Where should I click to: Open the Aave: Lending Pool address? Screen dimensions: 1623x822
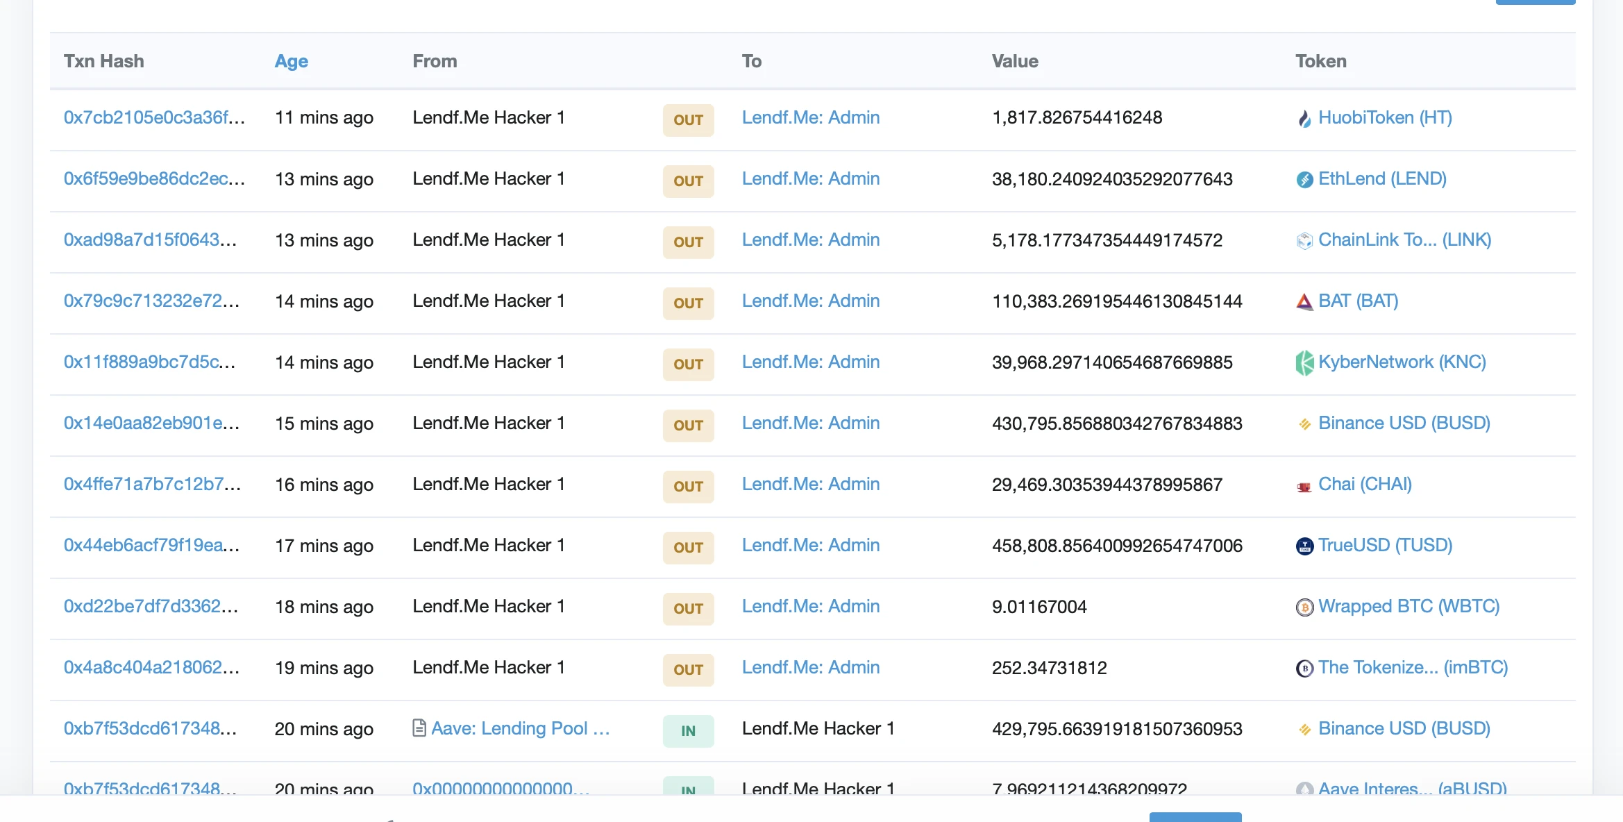point(521,728)
